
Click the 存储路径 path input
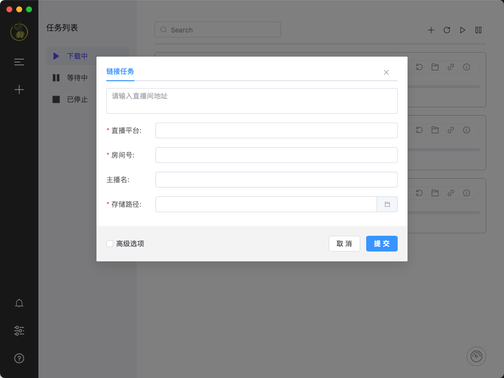point(266,204)
